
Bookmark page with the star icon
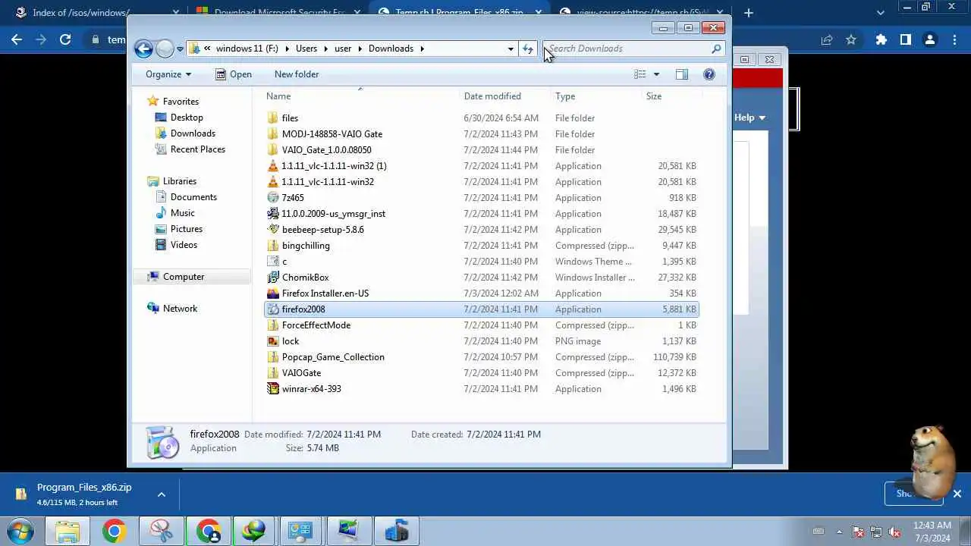[x=851, y=39]
